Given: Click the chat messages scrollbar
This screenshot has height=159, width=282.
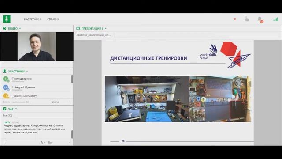Looking at the screenshot, I should [72, 134].
